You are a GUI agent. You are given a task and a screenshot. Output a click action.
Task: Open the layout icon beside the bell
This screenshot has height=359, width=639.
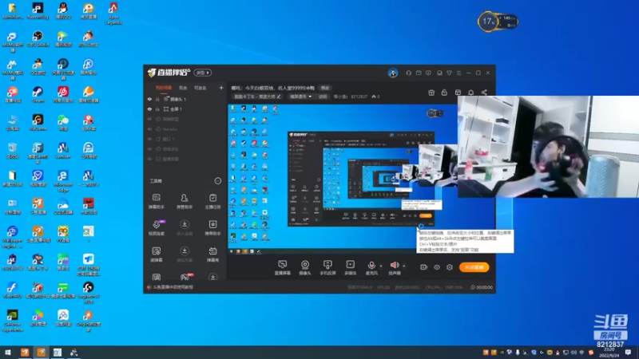[458, 93]
